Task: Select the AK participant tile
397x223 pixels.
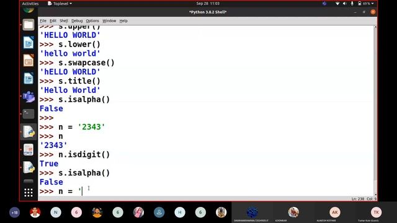Action: (335, 212)
